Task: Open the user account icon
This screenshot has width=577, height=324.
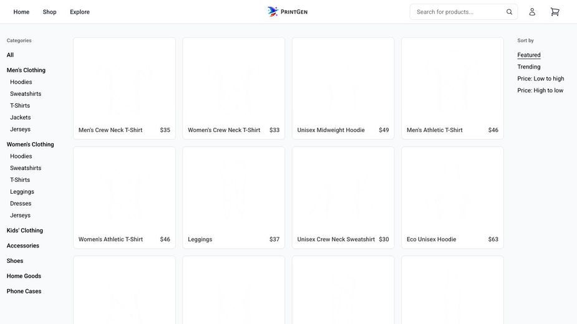Action: (x=532, y=12)
